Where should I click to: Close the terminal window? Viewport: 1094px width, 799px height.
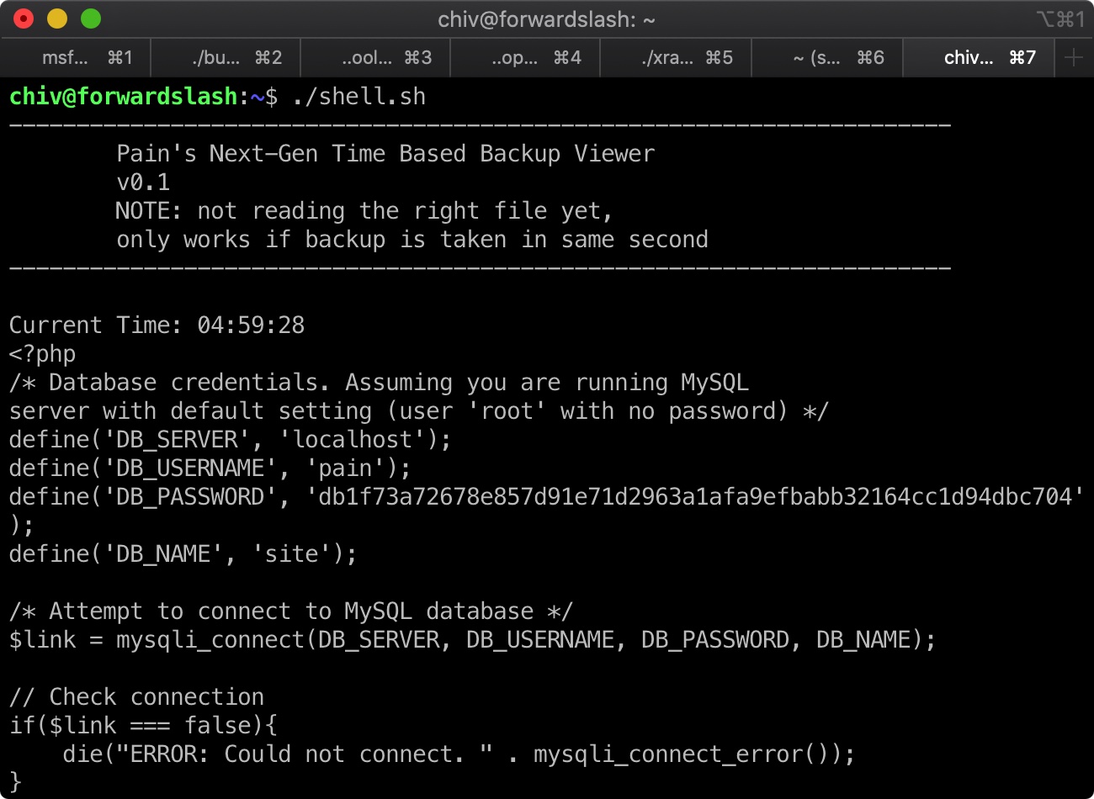[24, 19]
